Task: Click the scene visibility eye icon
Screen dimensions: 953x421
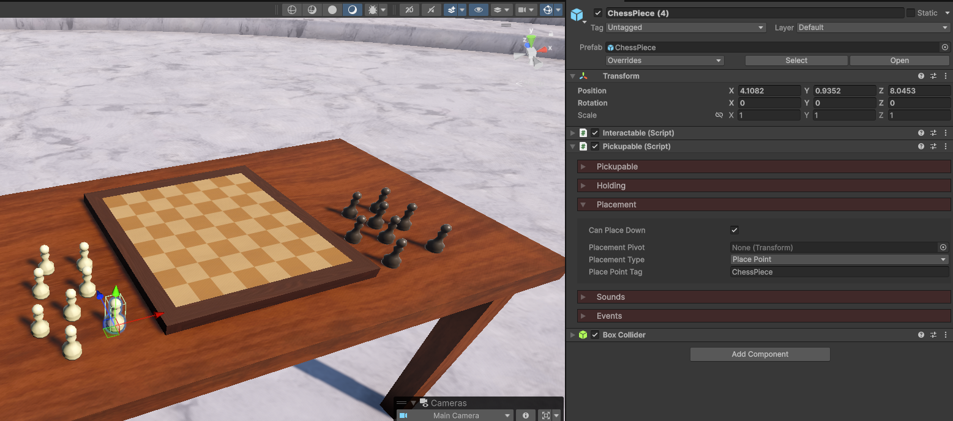Action: click(x=479, y=10)
